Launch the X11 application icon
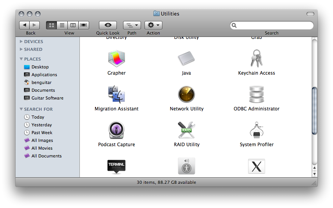This screenshot has width=333, height=208. point(257,166)
